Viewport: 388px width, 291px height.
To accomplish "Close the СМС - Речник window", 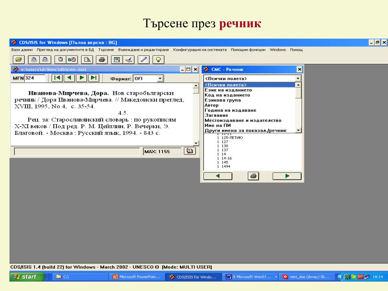I will pos(299,69).
